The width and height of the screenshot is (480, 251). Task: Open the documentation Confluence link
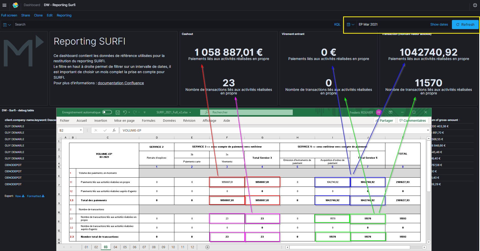click(121, 83)
